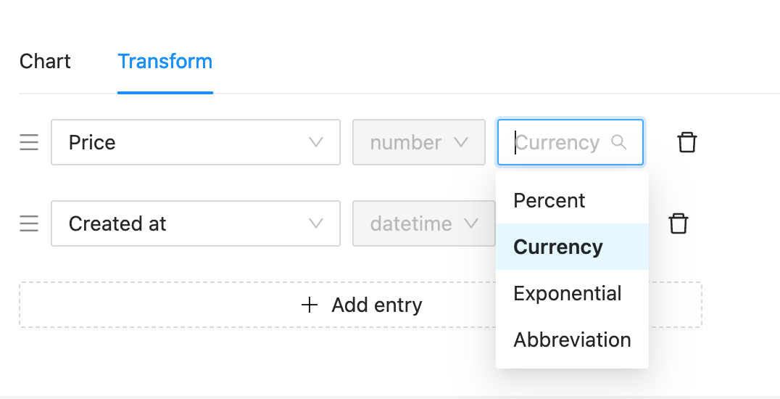Delete the Price entry with trash icon

687,142
